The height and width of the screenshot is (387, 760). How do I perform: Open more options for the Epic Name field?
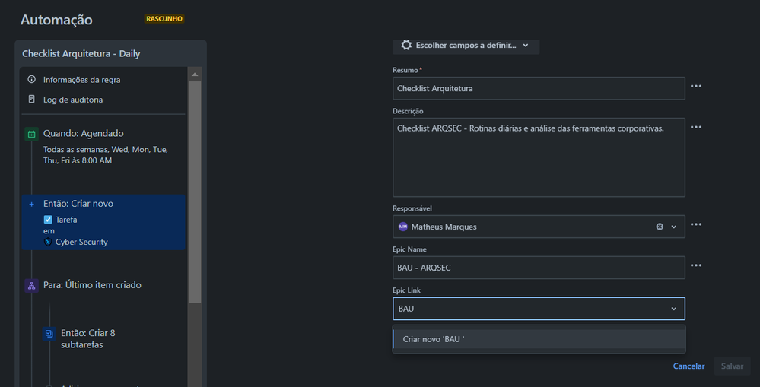point(696,265)
